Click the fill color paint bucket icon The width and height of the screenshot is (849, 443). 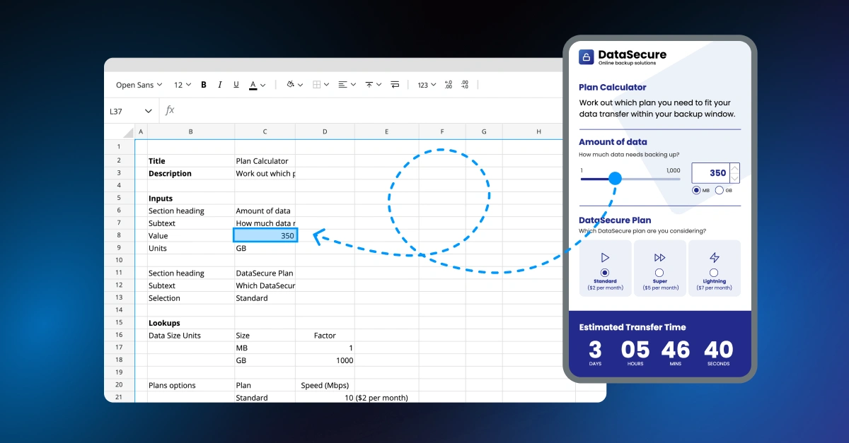[290, 85]
